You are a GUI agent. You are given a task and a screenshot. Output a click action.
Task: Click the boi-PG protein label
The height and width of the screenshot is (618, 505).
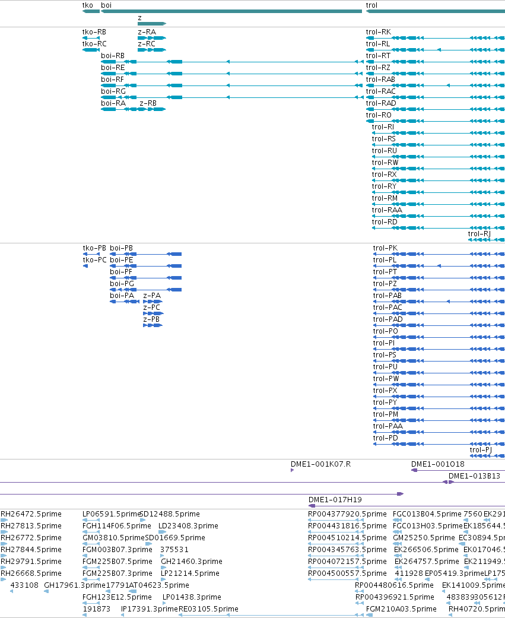[122, 283]
